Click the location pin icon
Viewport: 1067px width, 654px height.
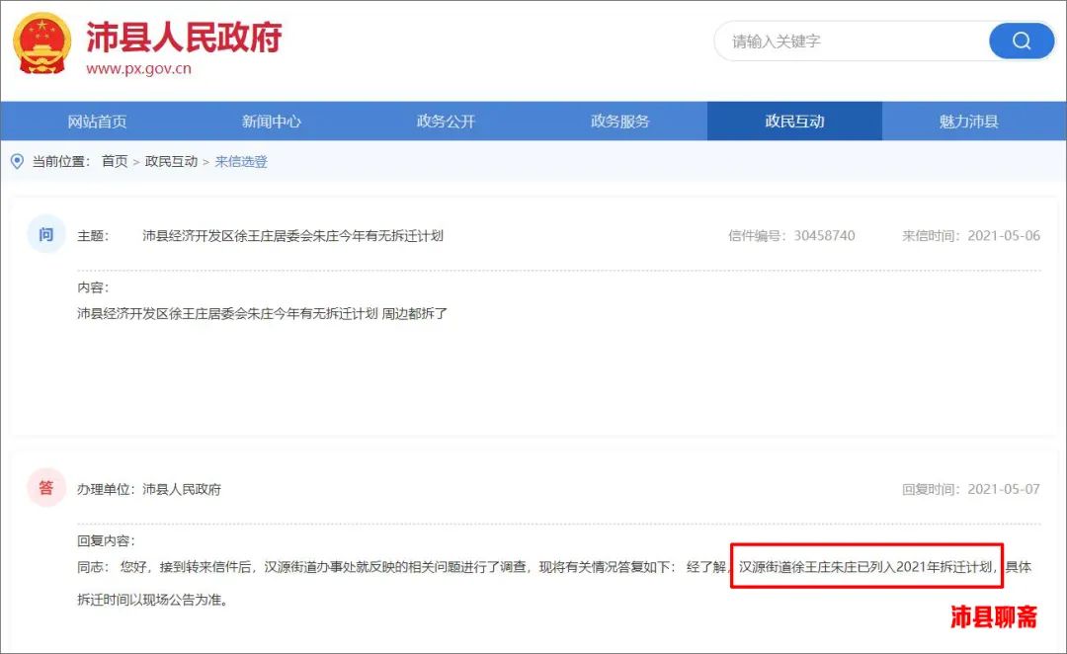(18, 161)
